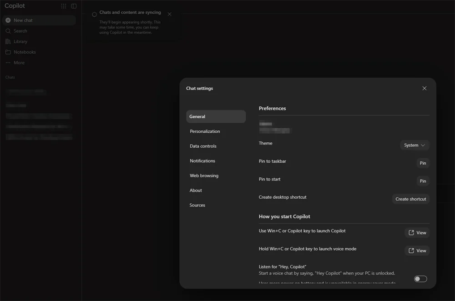
Task: Collapse the sidebar with the panel icon
Action: tap(74, 6)
